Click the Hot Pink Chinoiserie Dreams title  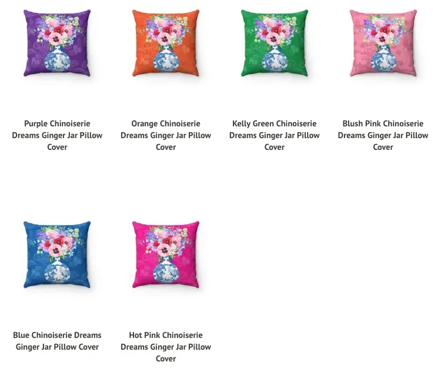(166, 347)
